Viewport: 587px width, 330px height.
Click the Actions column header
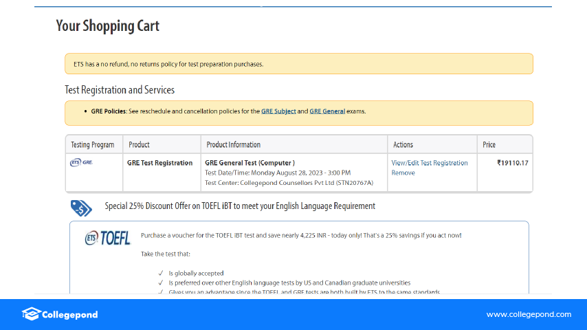coord(403,144)
